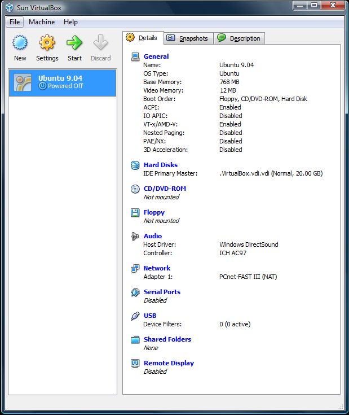Click the '0 (0 active)' device filters value

pyautogui.click(x=235, y=324)
